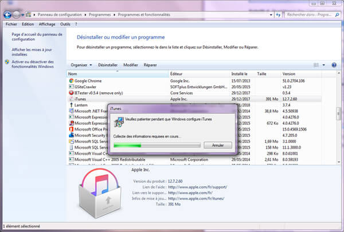Viewport: 344px width, 232px height.
Task: Click the search magnifier icon
Action: [337, 15]
